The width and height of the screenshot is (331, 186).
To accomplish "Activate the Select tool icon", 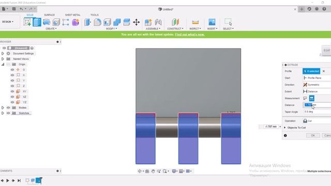I will [x=228, y=22].
